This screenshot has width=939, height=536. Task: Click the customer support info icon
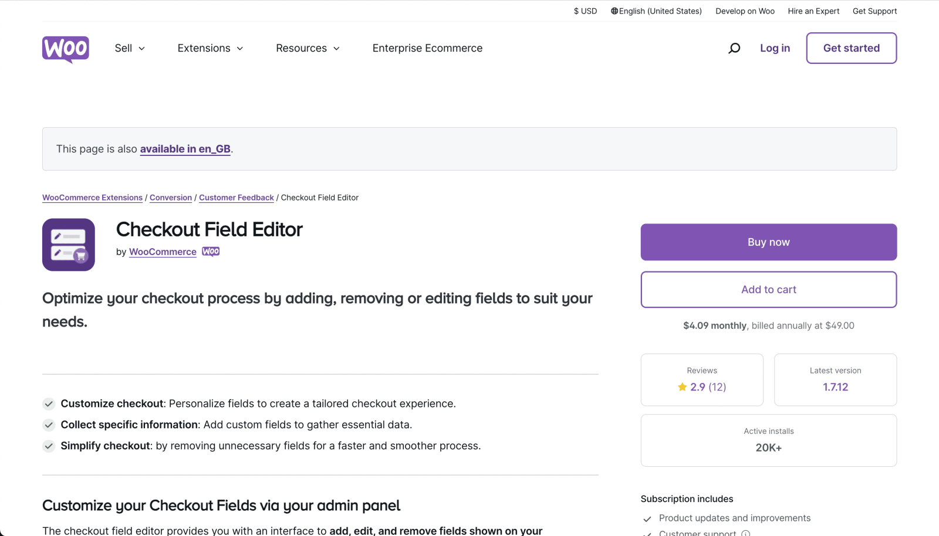click(745, 532)
